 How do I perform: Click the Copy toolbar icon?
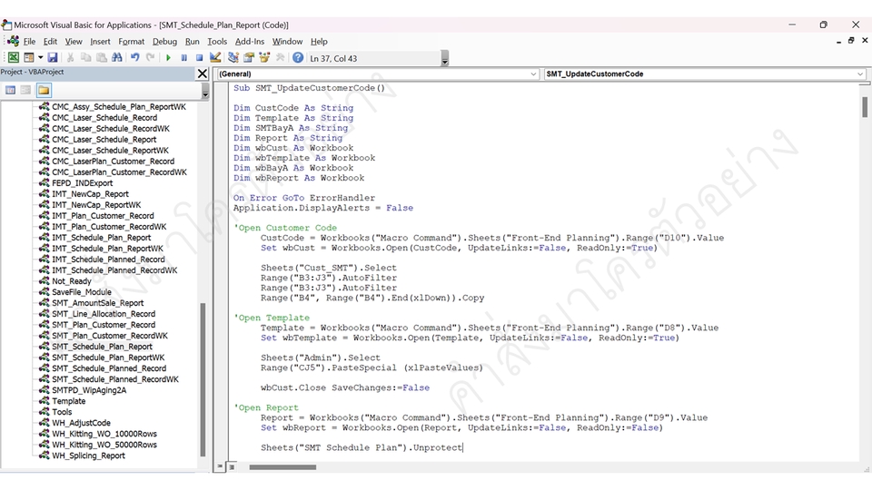[85, 58]
